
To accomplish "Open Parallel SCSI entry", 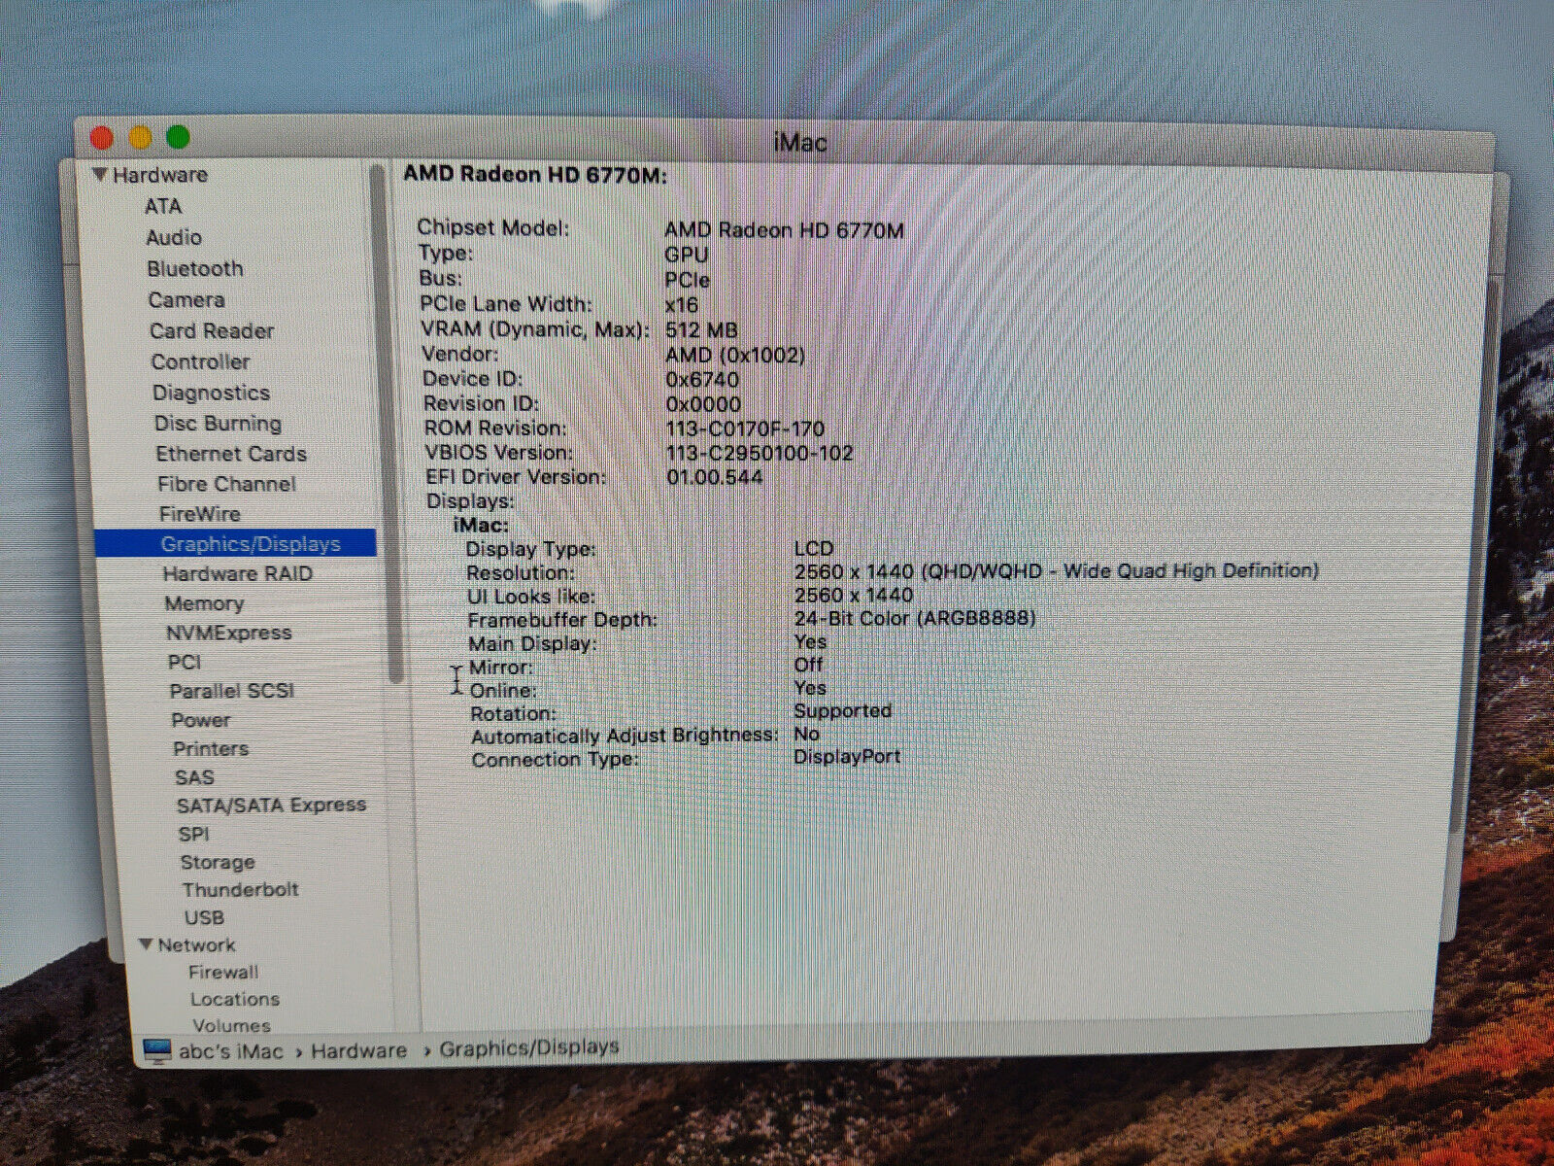I will point(231,691).
